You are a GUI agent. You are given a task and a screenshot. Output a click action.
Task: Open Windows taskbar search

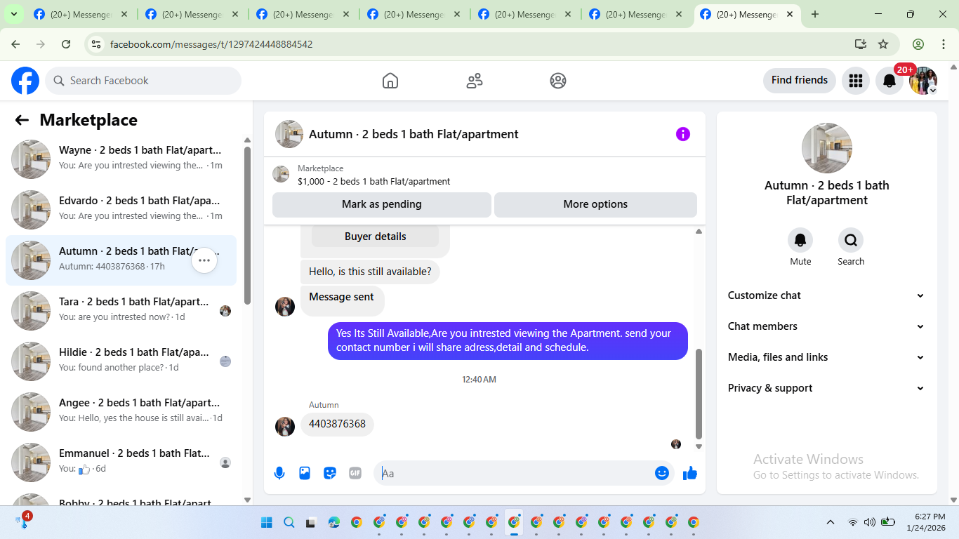[x=289, y=522]
